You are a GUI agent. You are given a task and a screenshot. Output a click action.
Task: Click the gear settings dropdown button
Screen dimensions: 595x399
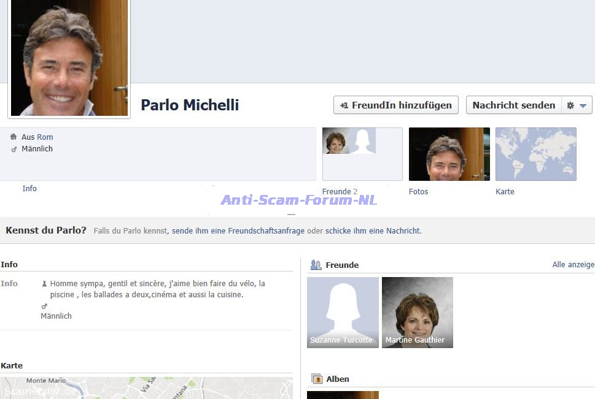coord(576,105)
